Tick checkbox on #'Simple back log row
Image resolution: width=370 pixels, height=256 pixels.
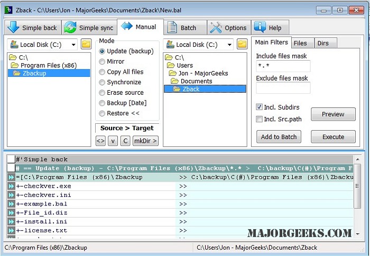pos(11,160)
